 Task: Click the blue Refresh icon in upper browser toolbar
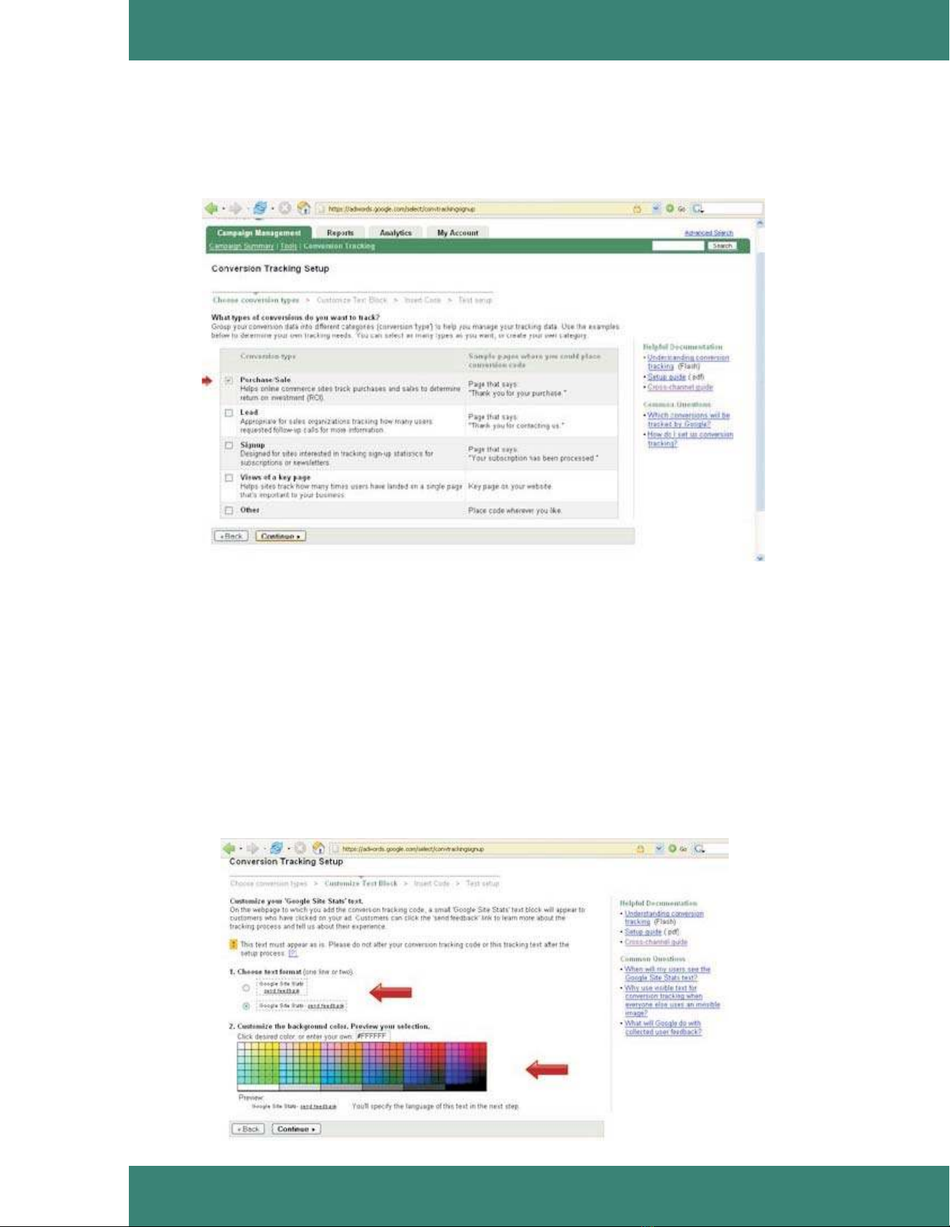click(260, 209)
